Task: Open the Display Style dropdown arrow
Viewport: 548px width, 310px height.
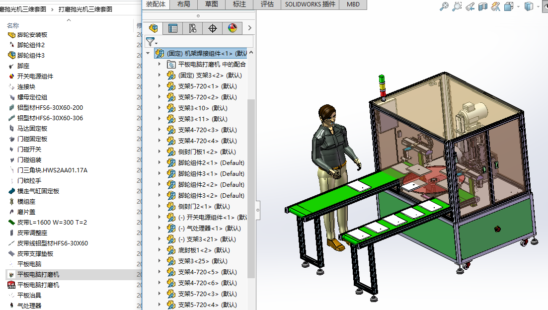Action: 538,6
